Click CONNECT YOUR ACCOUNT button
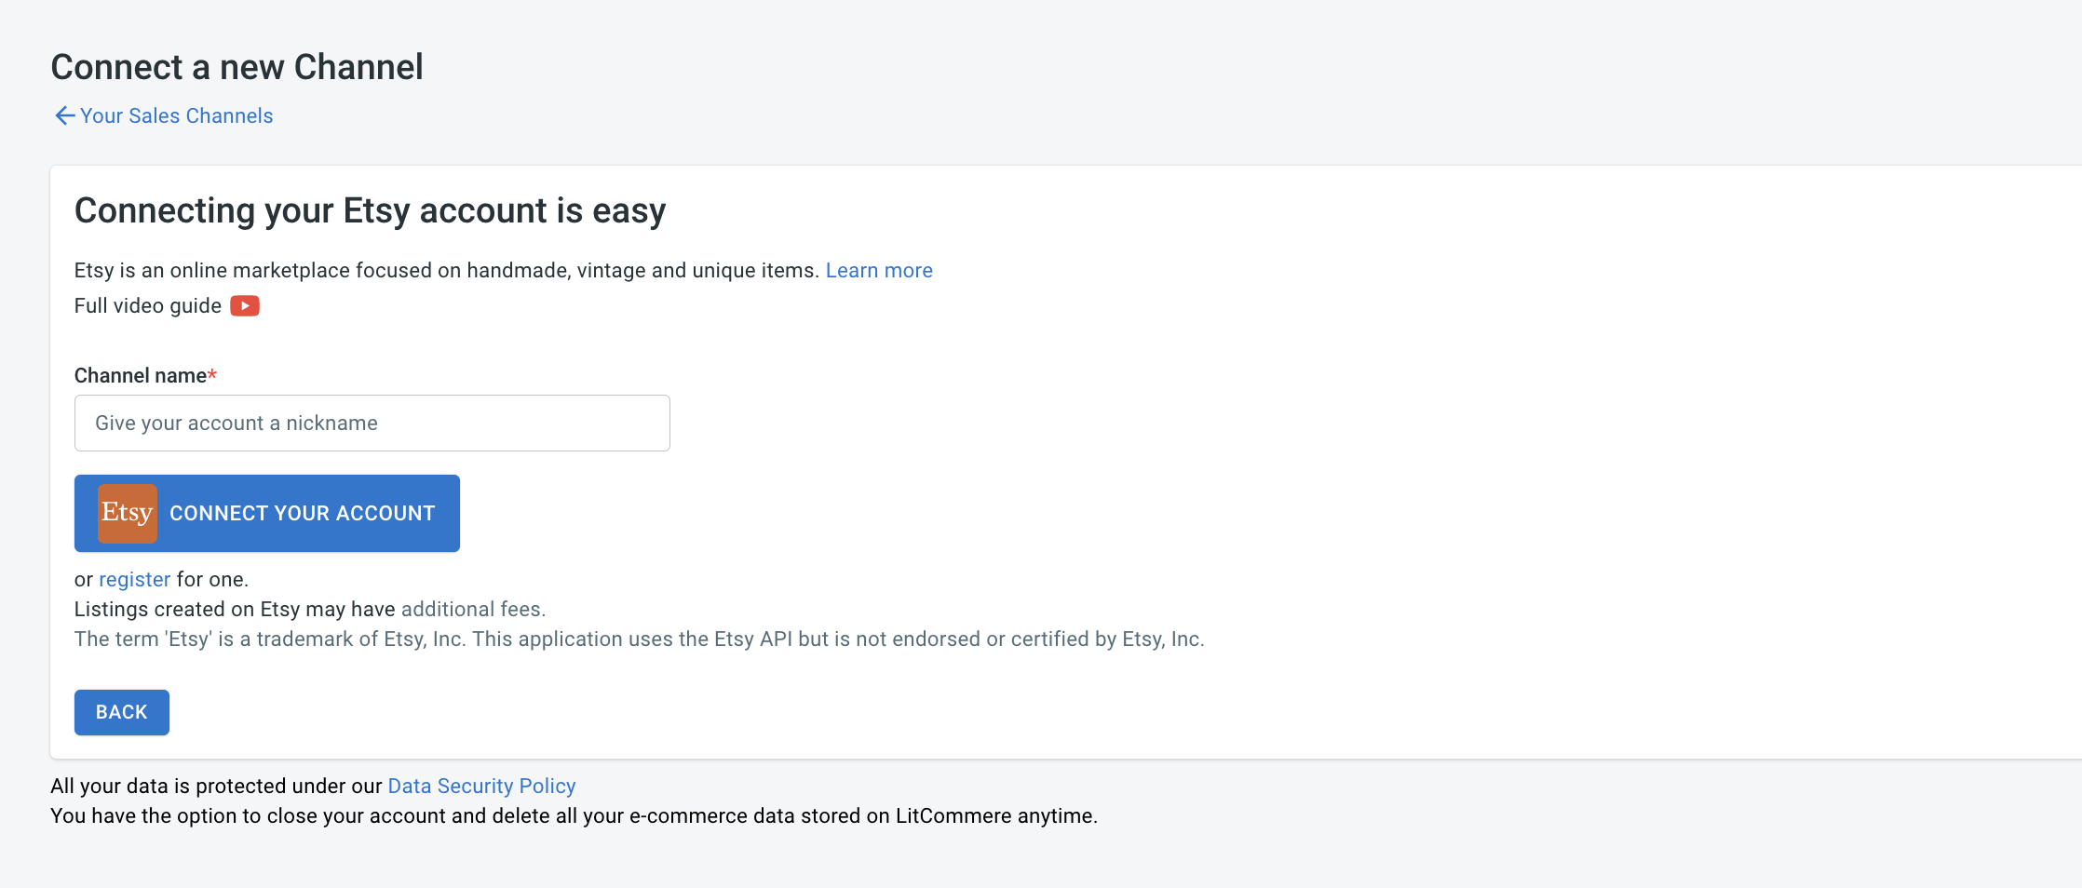This screenshot has width=2082, height=888. (267, 513)
